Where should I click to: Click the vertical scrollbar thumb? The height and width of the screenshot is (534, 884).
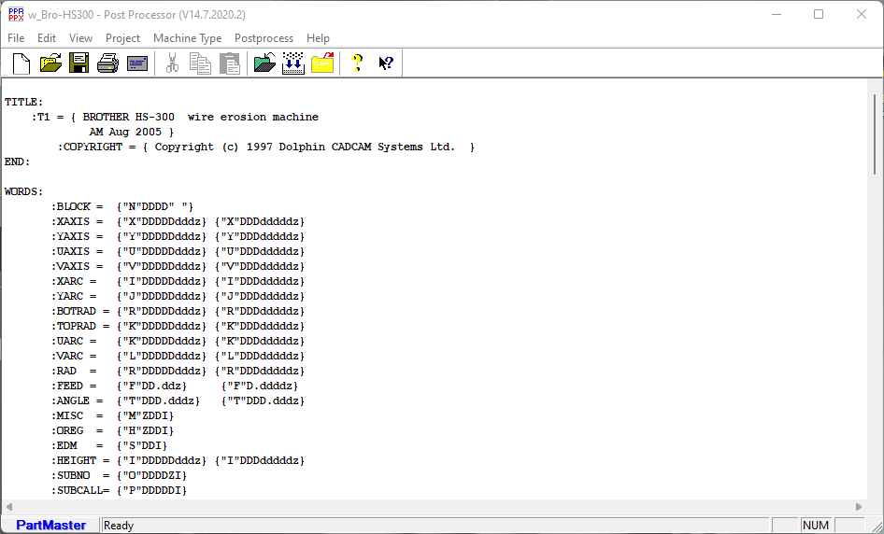click(x=875, y=135)
